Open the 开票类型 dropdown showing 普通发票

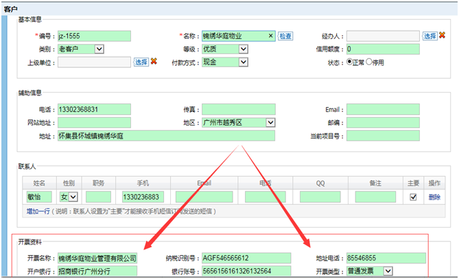point(388,271)
